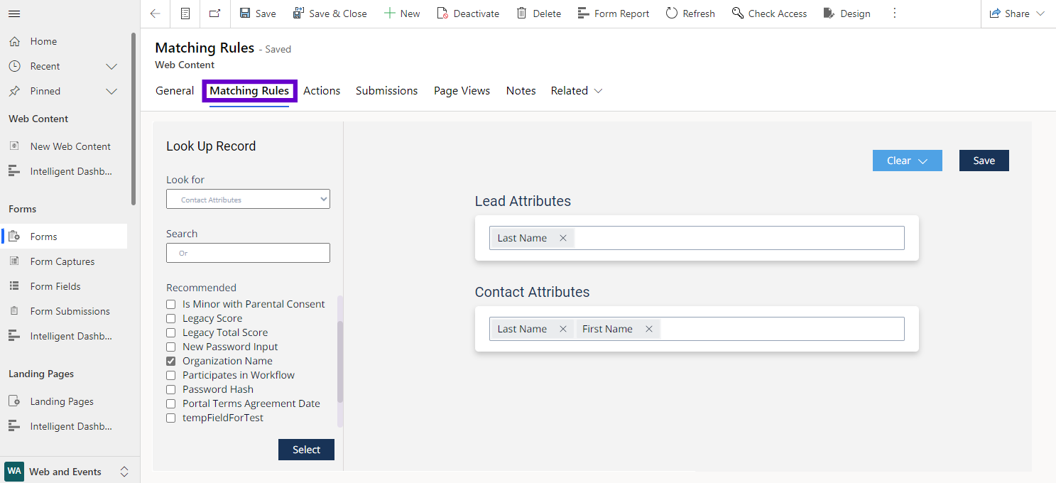1056x483 pixels.
Task: Open record in new window icon
Action: tap(214, 13)
